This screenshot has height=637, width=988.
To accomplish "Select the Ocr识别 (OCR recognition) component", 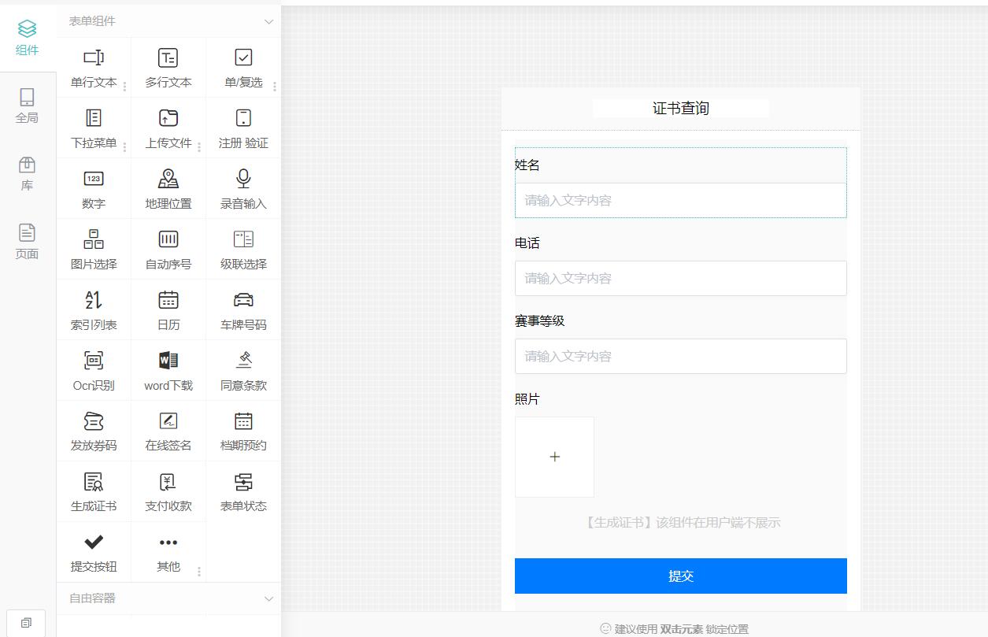I will [x=94, y=370].
